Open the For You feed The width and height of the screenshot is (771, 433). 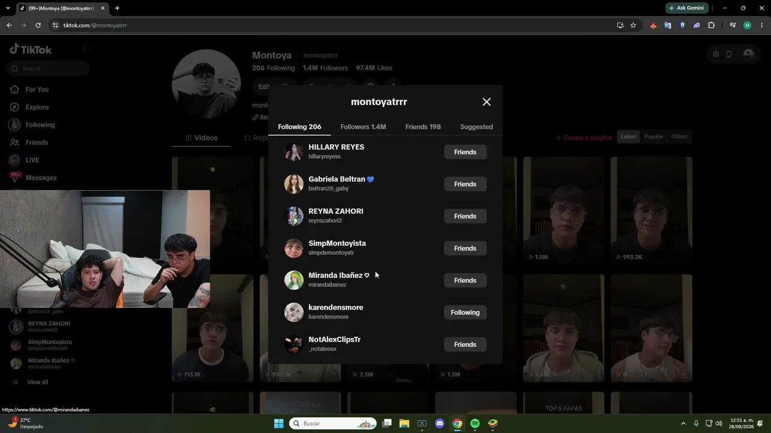tap(37, 90)
